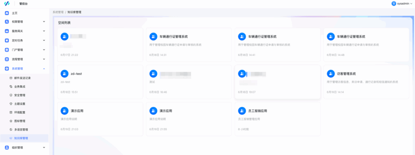415x155 pixels.
Task: Click avatar of card dated 6月18日 19:07
Action: (x=242, y=74)
